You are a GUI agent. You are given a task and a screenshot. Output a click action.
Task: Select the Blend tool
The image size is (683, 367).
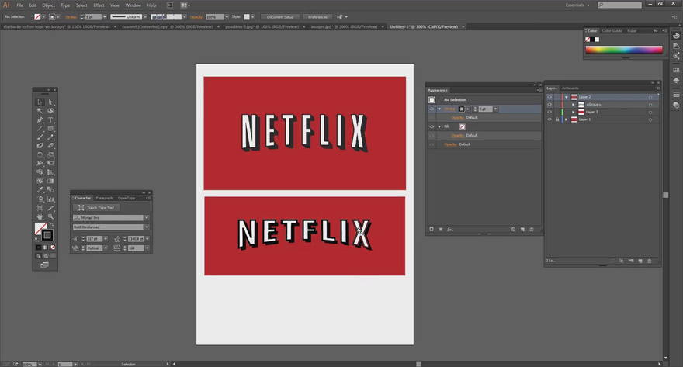(x=50, y=190)
